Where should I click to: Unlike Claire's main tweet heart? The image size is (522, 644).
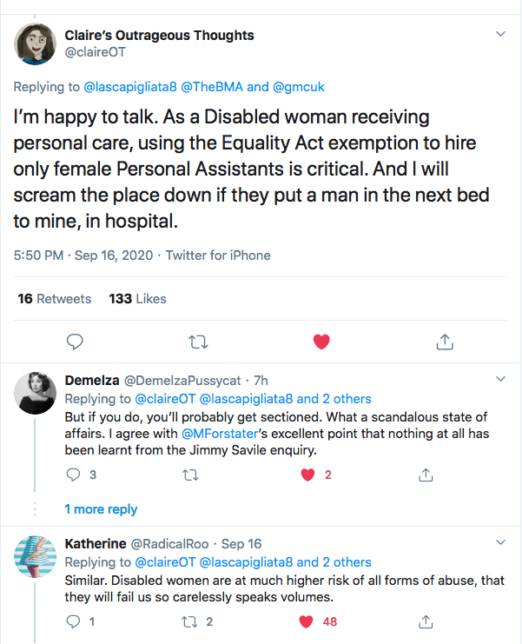321,341
